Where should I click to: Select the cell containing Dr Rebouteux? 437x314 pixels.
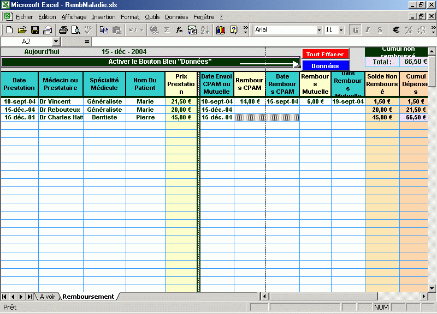pyautogui.click(x=61, y=110)
